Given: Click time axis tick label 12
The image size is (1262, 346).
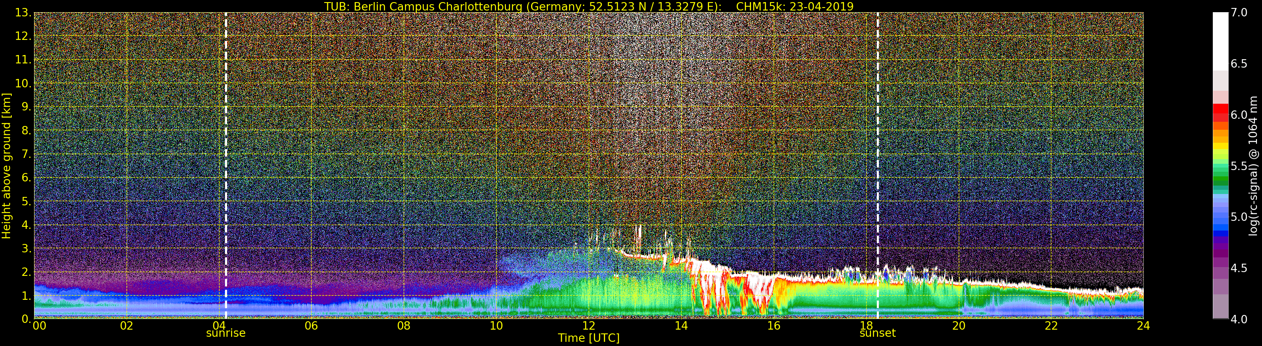Looking at the screenshot, I should coord(588,326).
